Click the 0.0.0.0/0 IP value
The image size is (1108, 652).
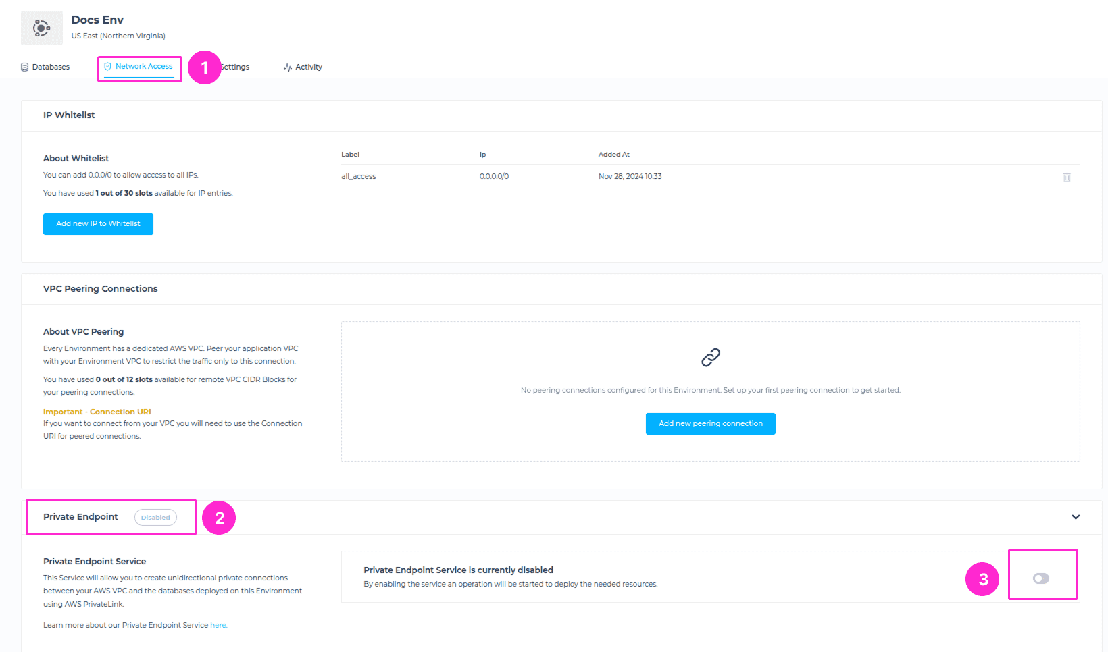coord(494,177)
